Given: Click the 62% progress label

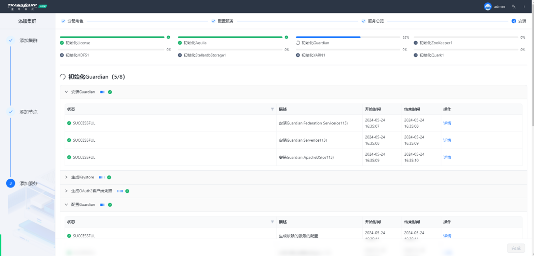Looking at the screenshot, I should click(406, 38).
